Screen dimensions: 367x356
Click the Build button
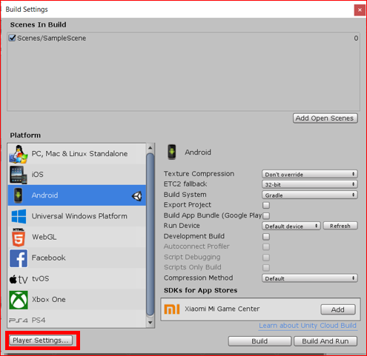[x=259, y=341]
